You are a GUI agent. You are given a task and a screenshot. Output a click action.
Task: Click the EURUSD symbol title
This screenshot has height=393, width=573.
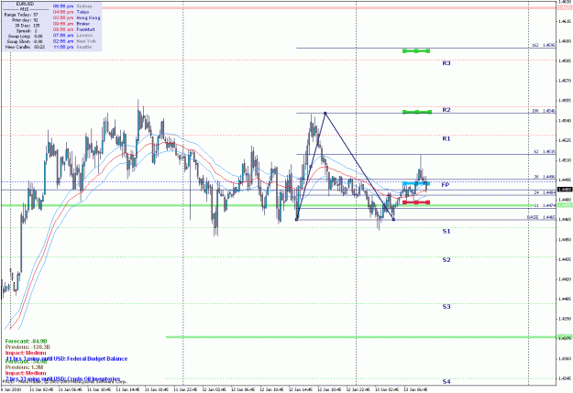pos(26,4)
